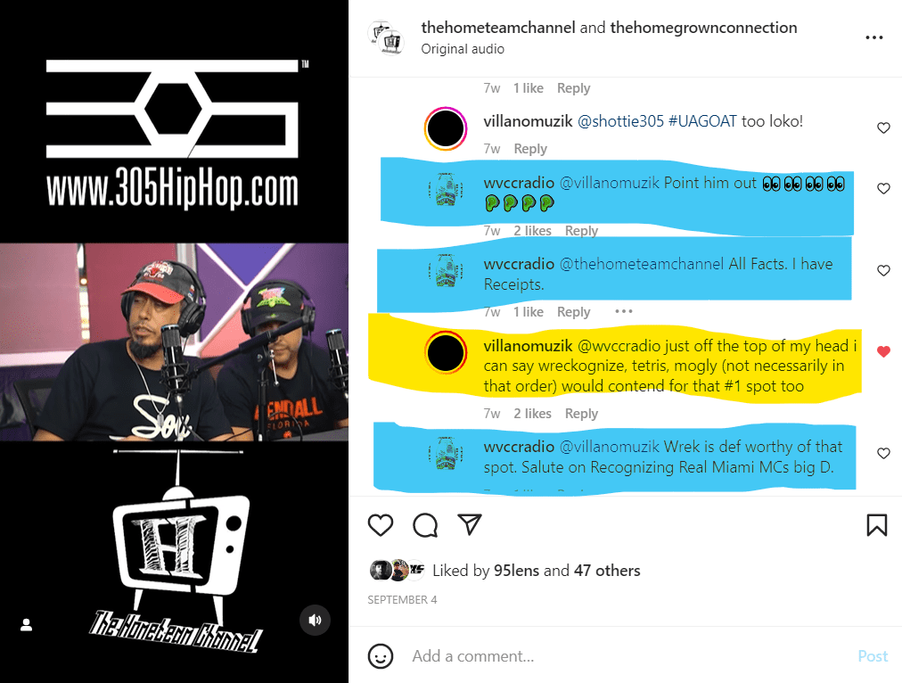Show tagged people icon on the video

27,625
